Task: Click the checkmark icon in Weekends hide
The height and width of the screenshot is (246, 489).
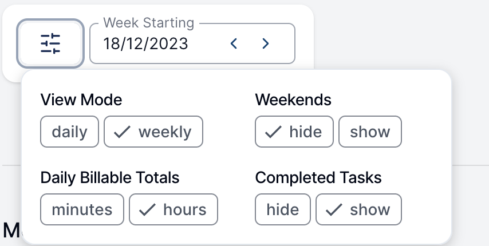Action: point(273,132)
